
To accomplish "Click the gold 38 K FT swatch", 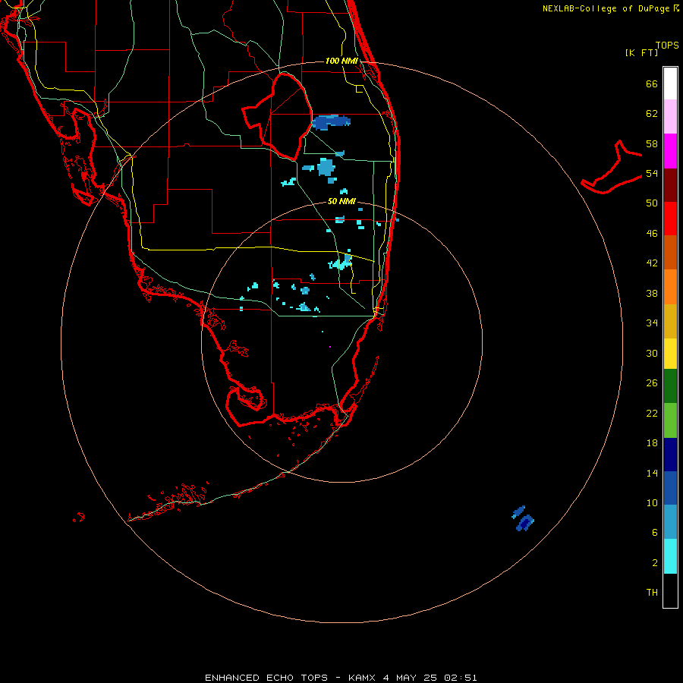I will tap(670, 321).
